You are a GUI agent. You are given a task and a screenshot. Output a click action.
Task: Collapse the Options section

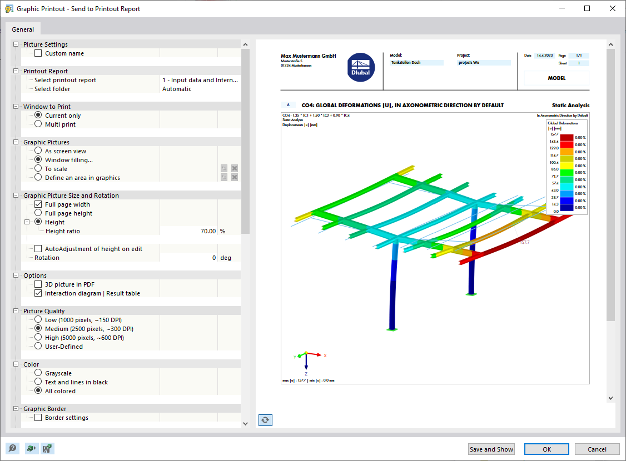(x=16, y=275)
